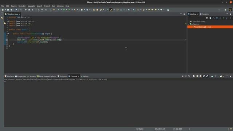Click the Terminate toolbar icon
233x131 pixels.
coord(32,10)
